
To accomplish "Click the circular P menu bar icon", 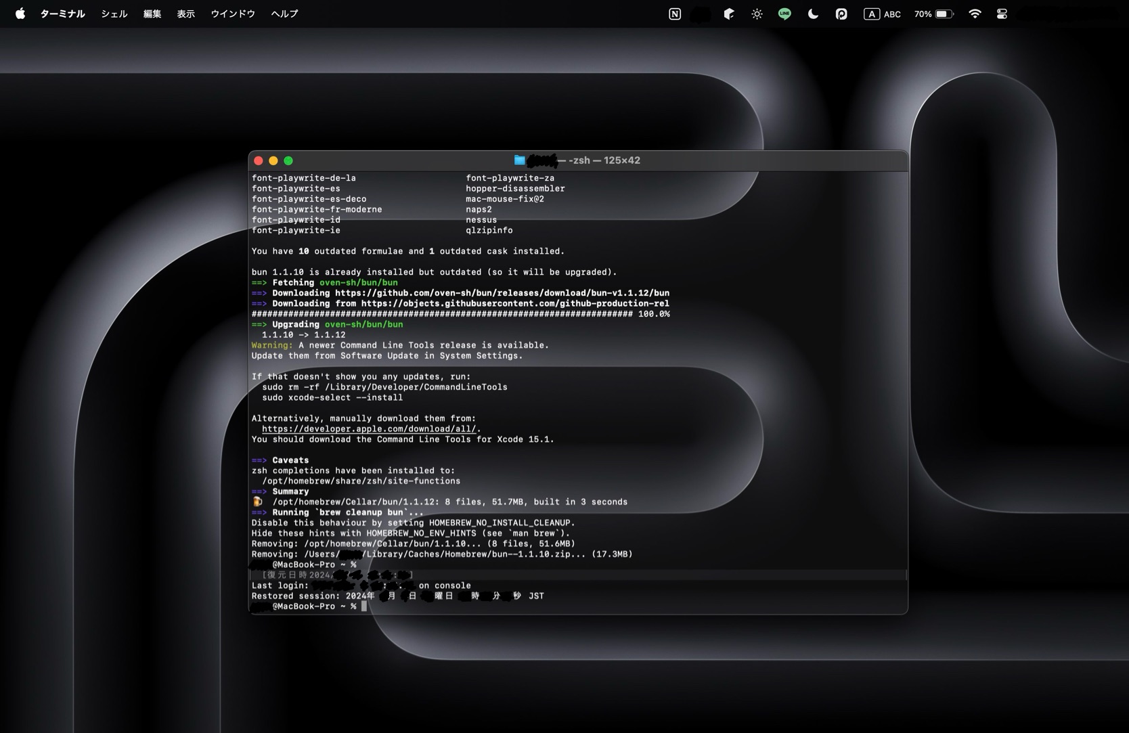I will (x=841, y=14).
